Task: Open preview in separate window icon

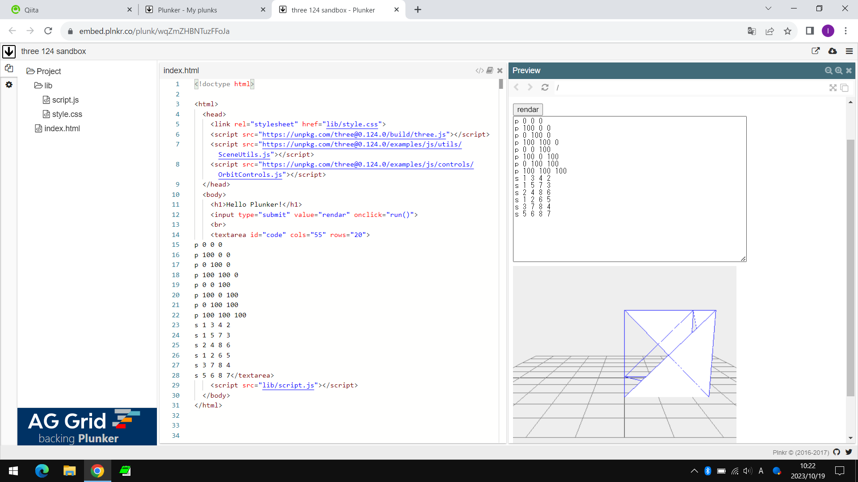Action: 844,88
